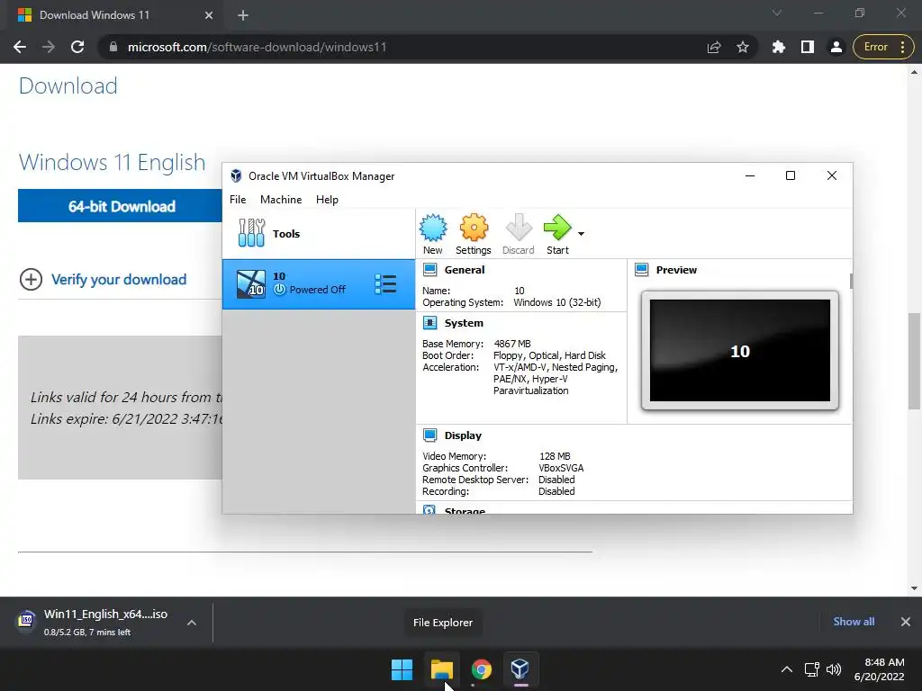Open Chrome tab search chevron

[777, 13]
